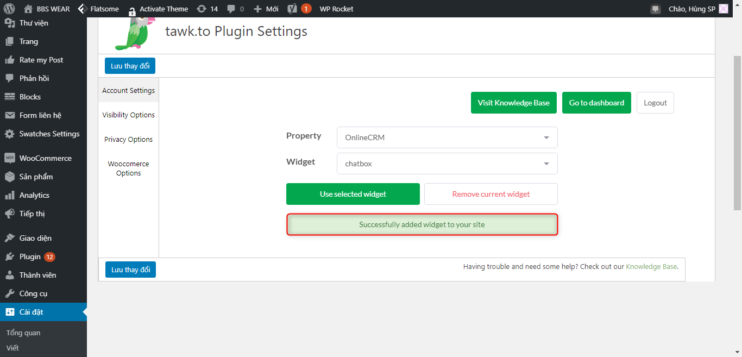
Task: Click the Cài đặt settings icon
Action: coord(10,312)
